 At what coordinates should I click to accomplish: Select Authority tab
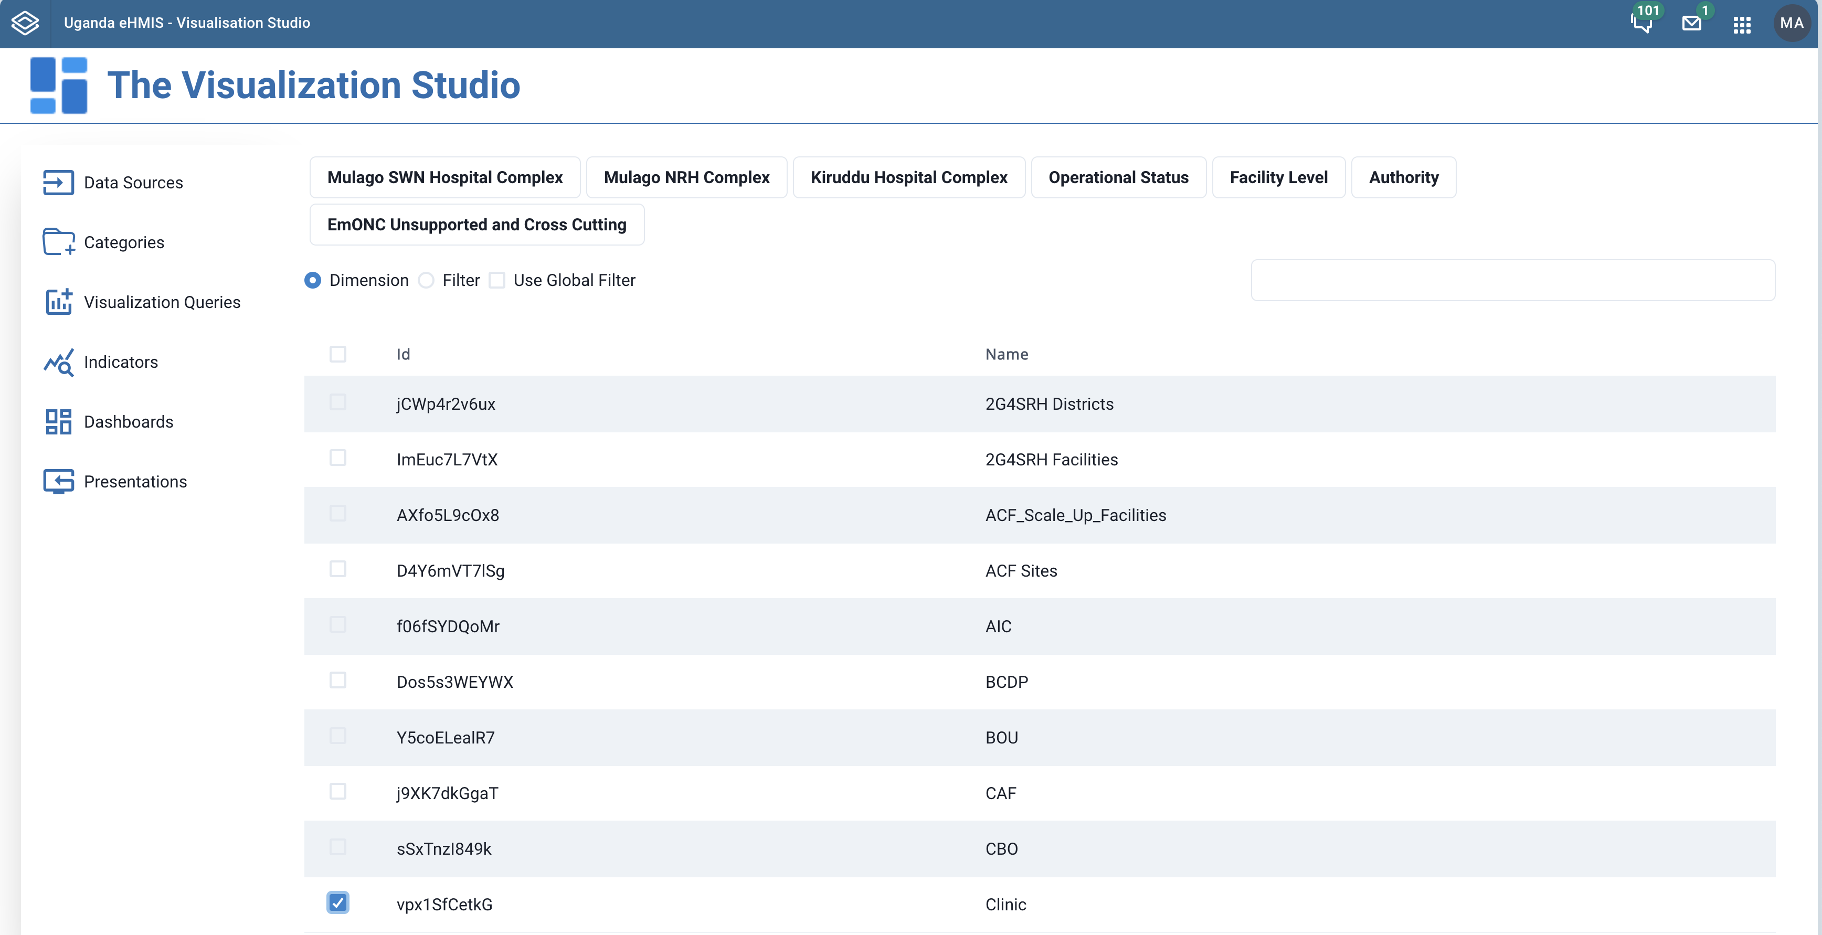[1403, 177]
